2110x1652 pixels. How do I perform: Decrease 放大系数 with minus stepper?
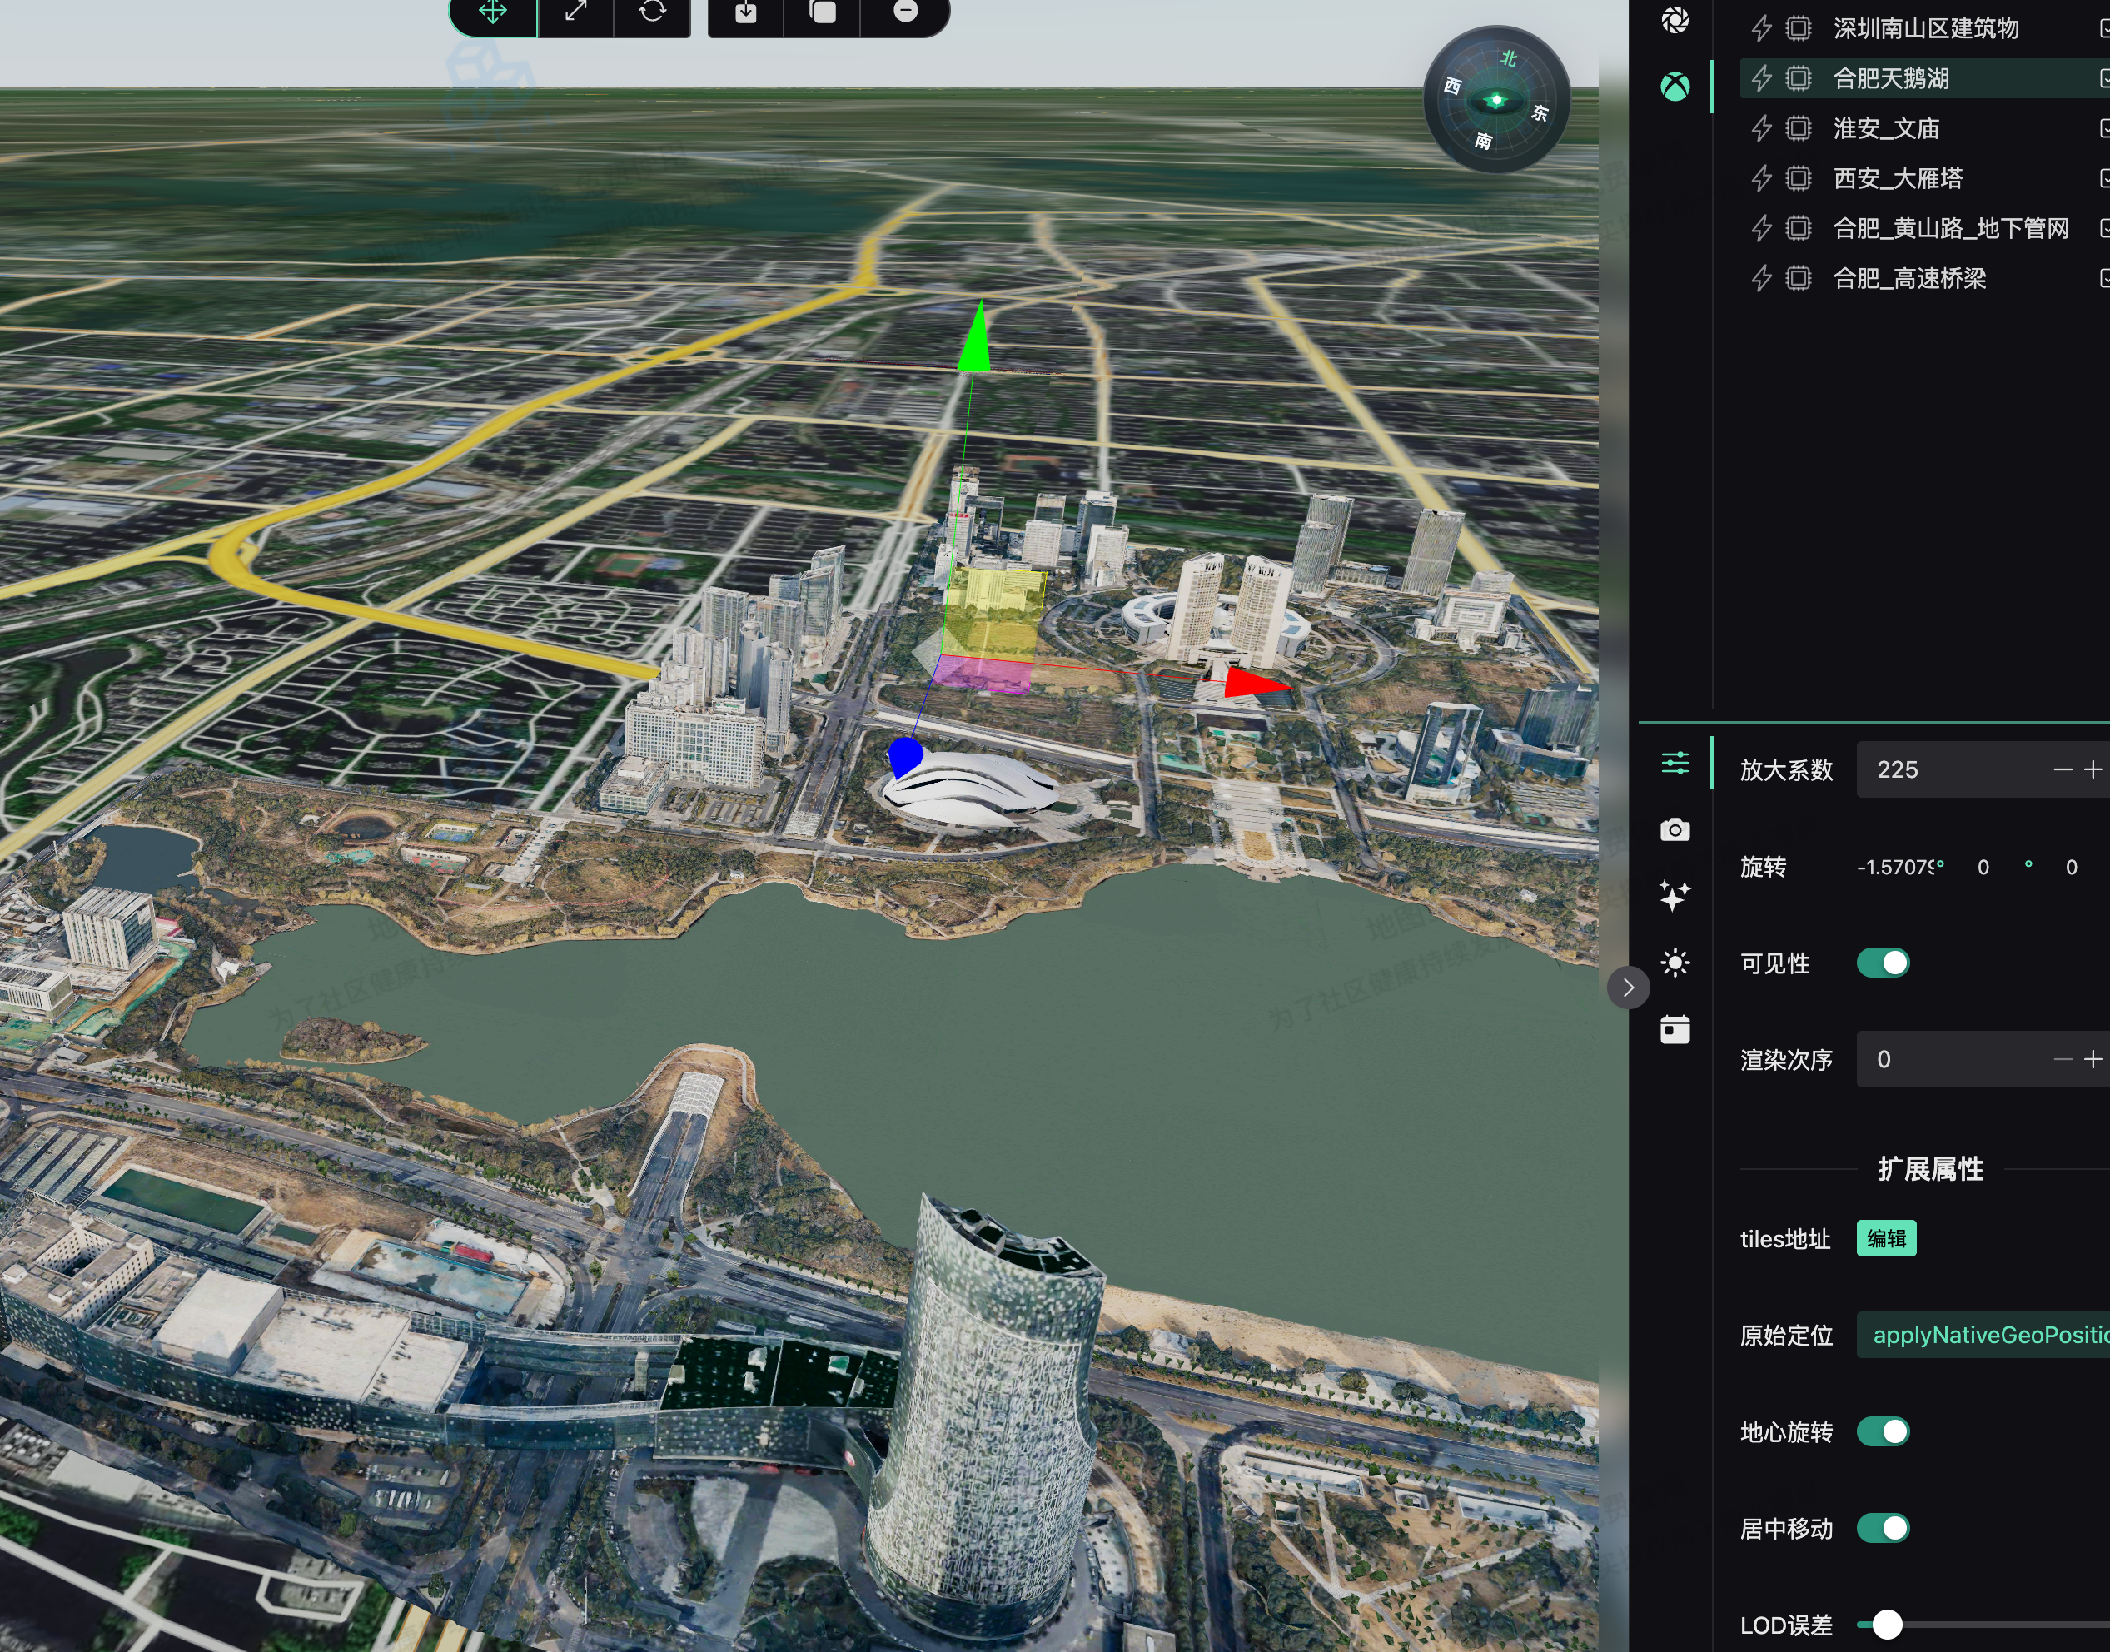click(x=2062, y=770)
